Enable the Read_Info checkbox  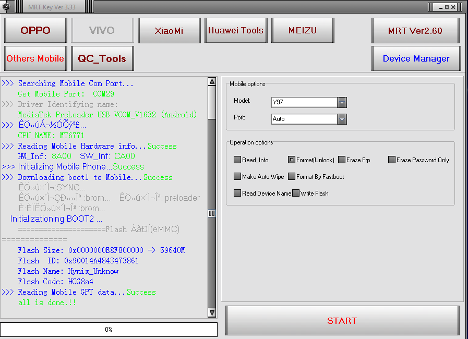[237, 160]
